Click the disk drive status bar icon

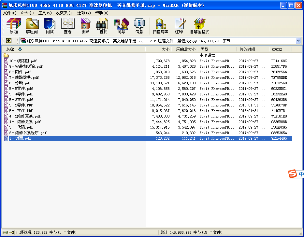[x=5, y=232]
